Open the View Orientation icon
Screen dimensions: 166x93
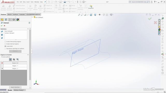pos(91,15)
